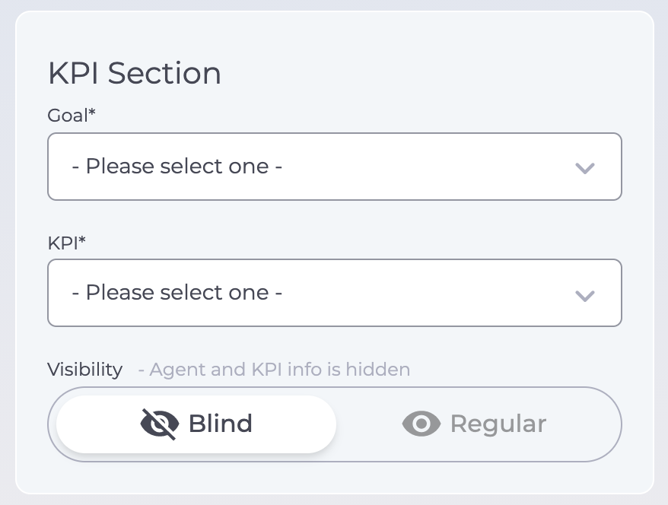Image resolution: width=668 pixels, height=505 pixels.
Task: Click the "KPI*" field label
Action: pyautogui.click(x=67, y=242)
